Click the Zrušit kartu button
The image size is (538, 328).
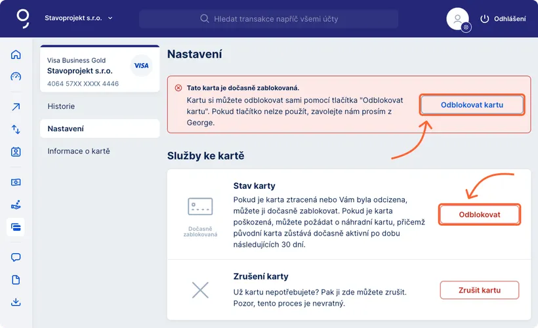coord(480,290)
